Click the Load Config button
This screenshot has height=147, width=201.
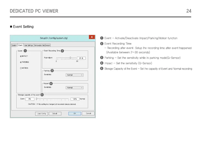(41, 114)
